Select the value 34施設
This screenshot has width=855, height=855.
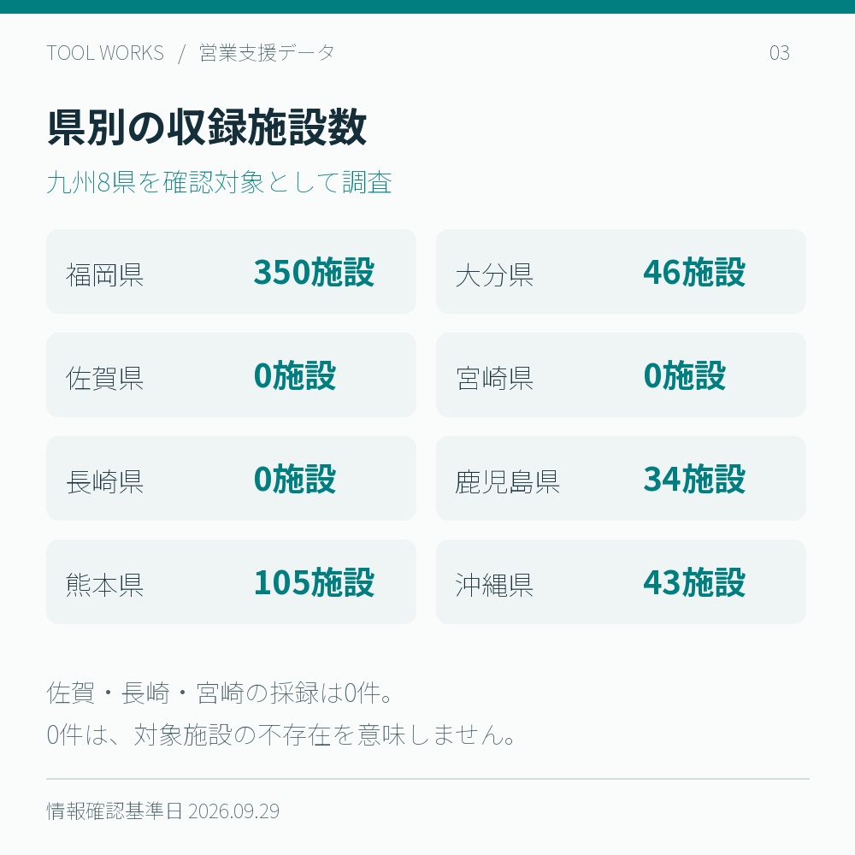tap(694, 480)
